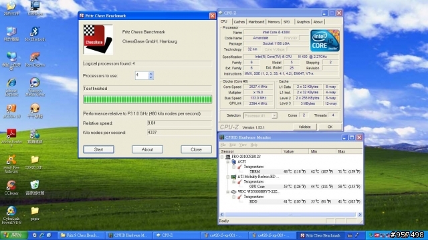Switch to the About tab in CPU-Z

coord(318,22)
